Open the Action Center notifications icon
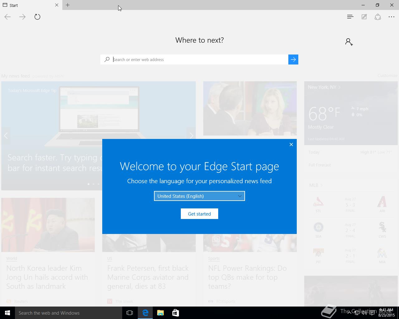Image resolution: width=399 pixels, height=319 pixels. pos(372,313)
